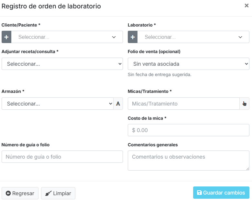Click the A icon next to Armazón
The image size is (252, 201).
click(x=118, y=104)
